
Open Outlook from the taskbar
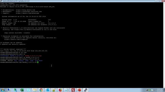tap(47, 90)
